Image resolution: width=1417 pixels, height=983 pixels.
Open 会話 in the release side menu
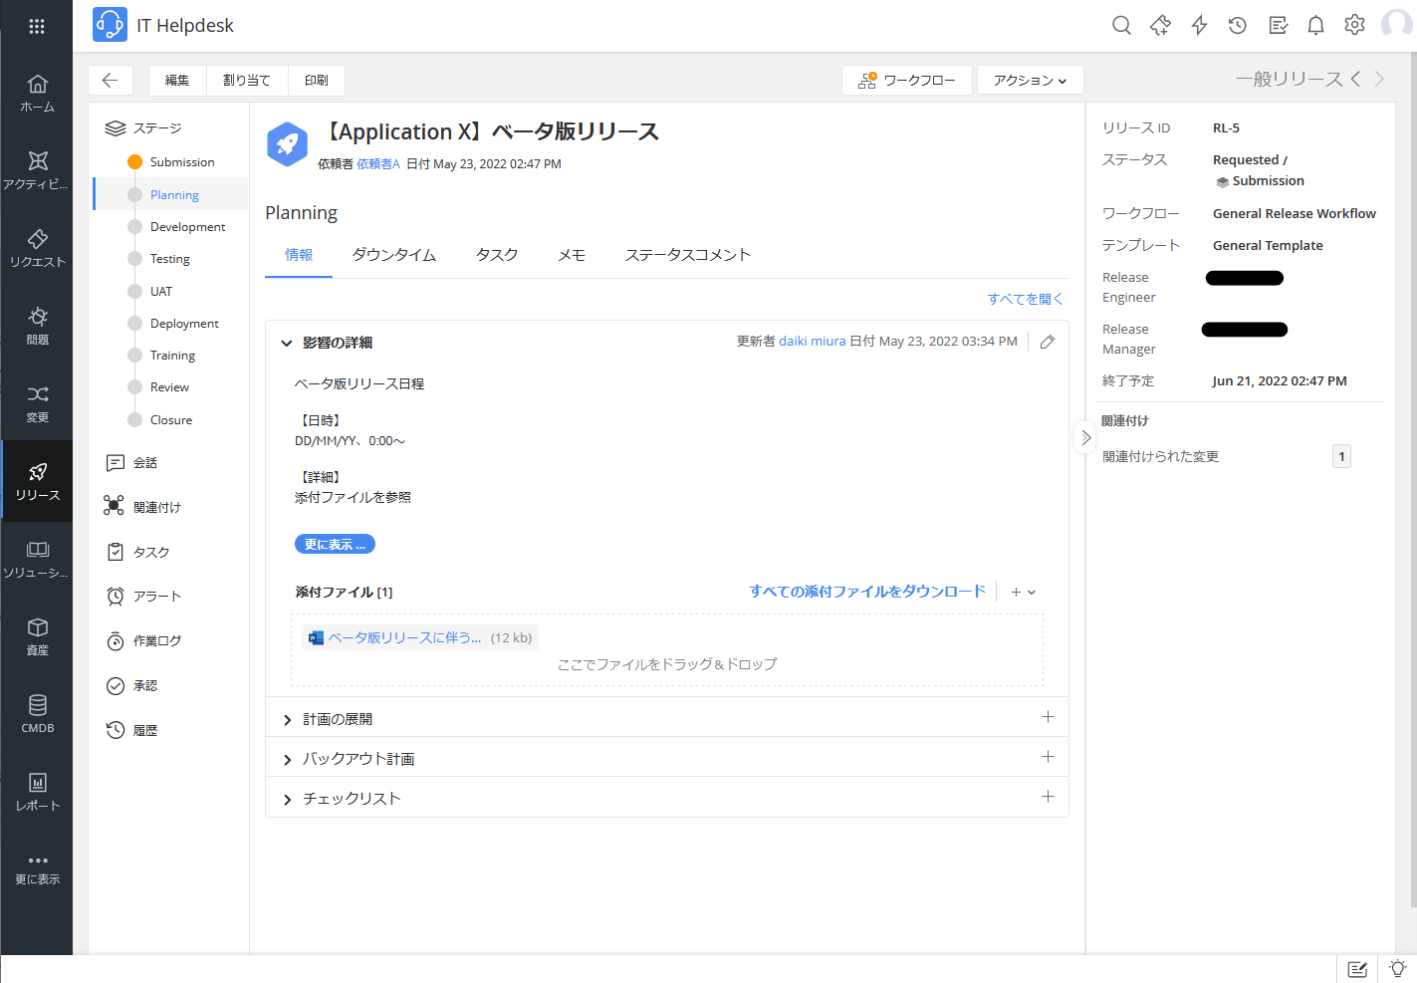pyautogui.click(x=143, y=462)
